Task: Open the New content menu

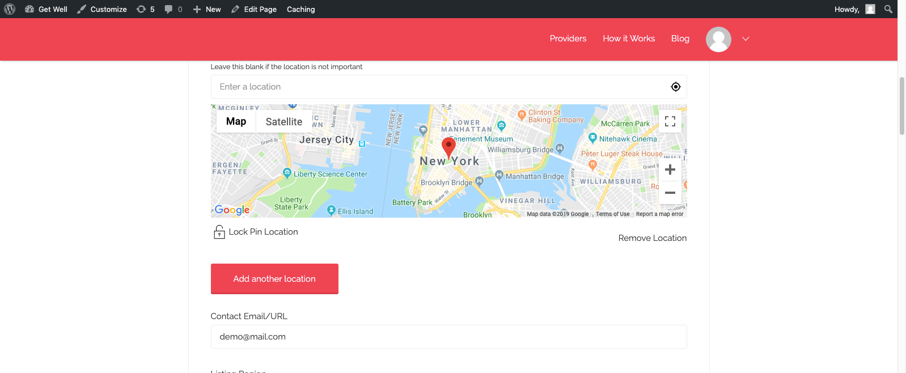Action: point(207,9)
